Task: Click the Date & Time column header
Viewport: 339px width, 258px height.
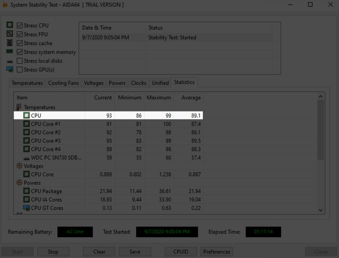Action: click(x=112, y=28)
